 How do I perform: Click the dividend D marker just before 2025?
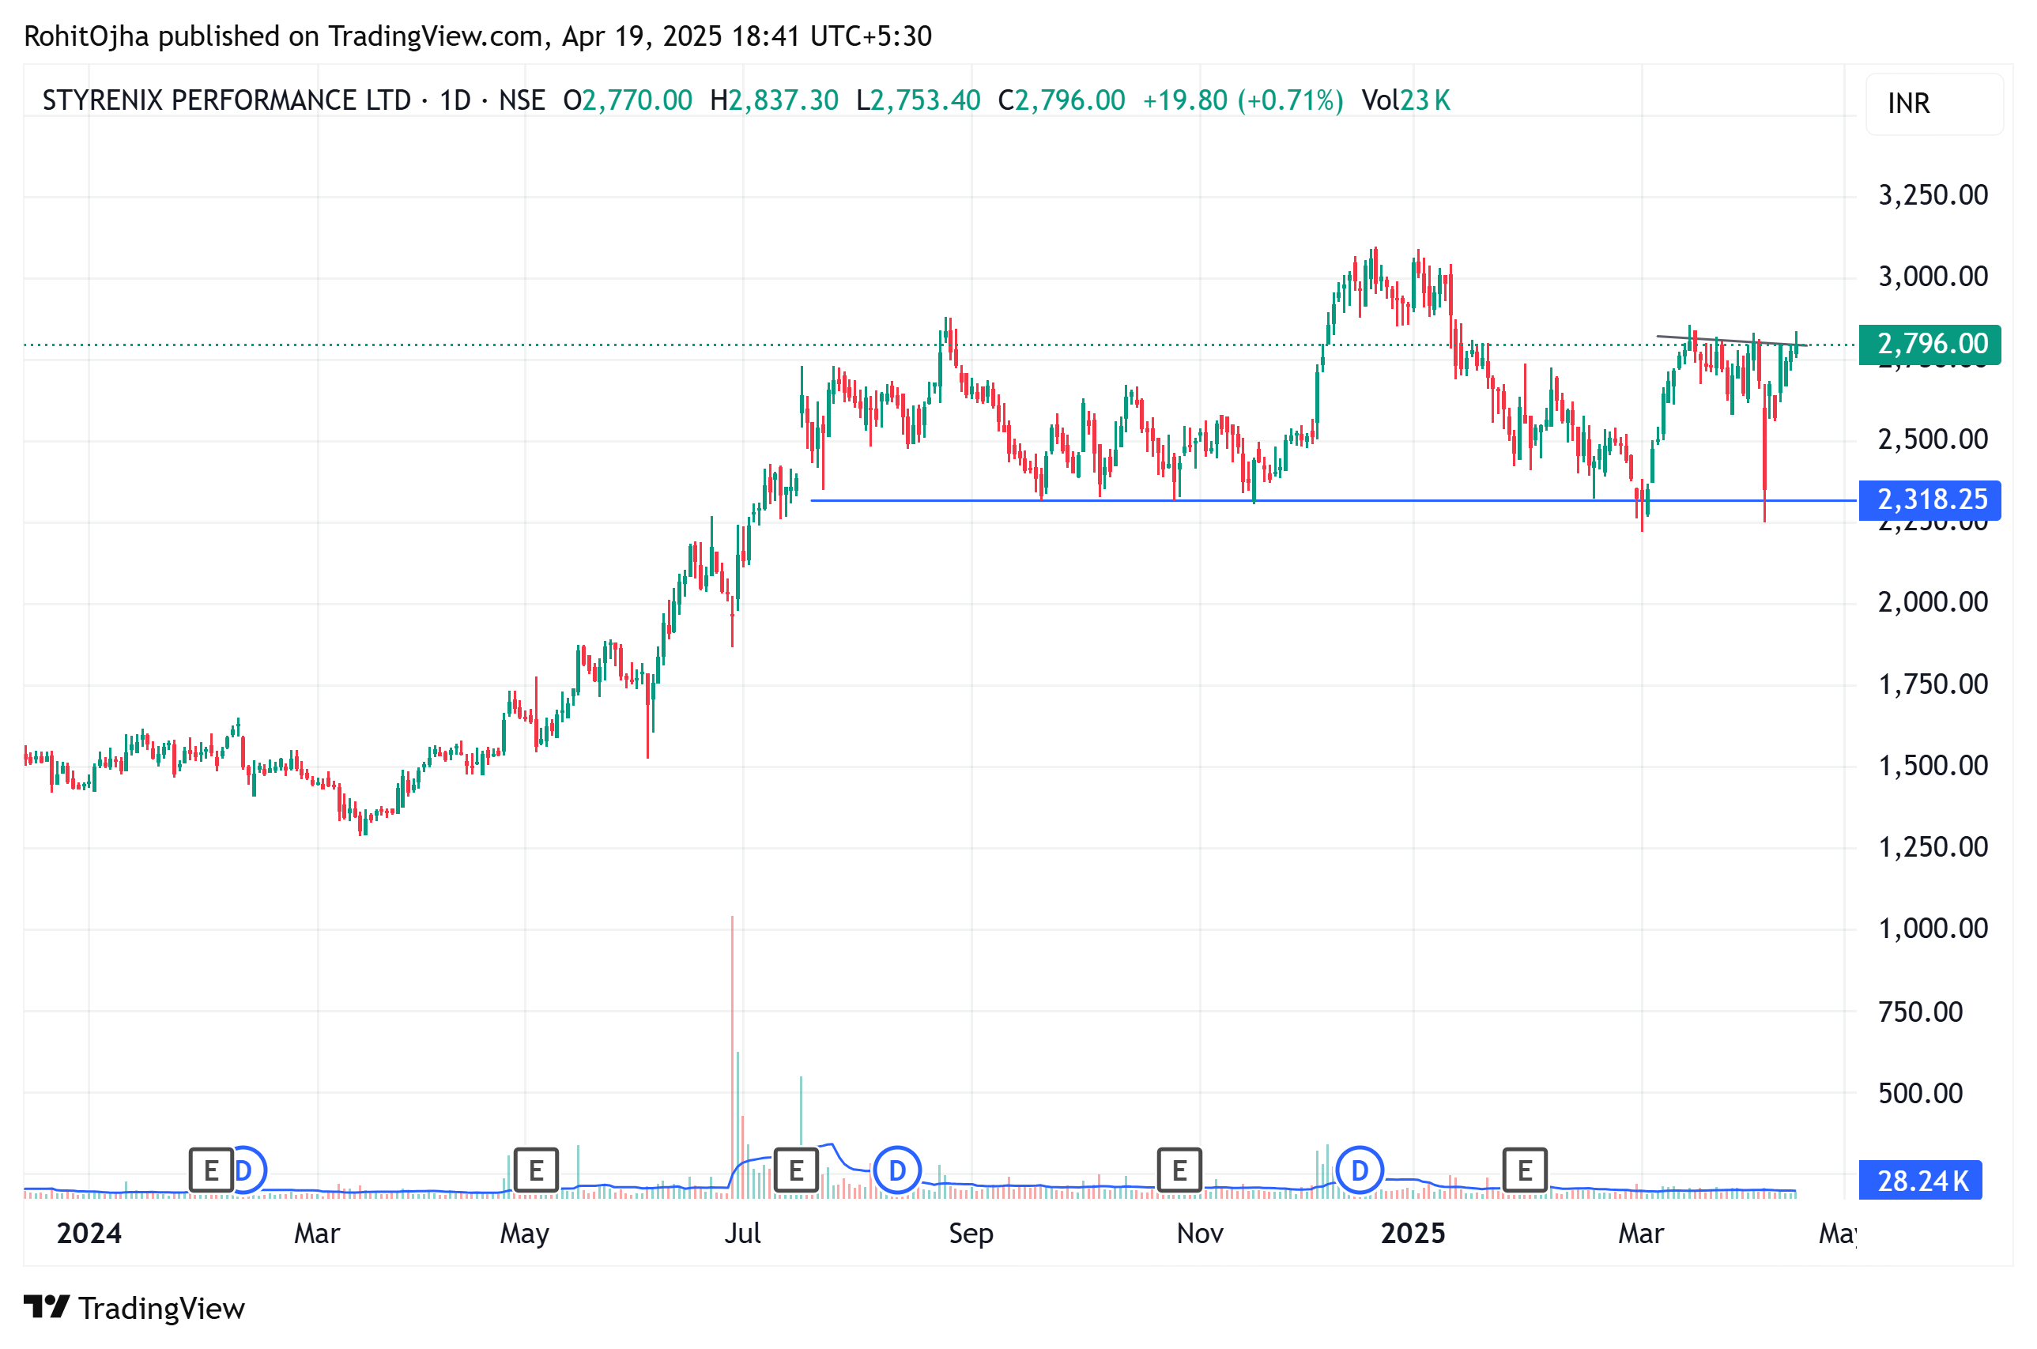pos(1359,1170)
